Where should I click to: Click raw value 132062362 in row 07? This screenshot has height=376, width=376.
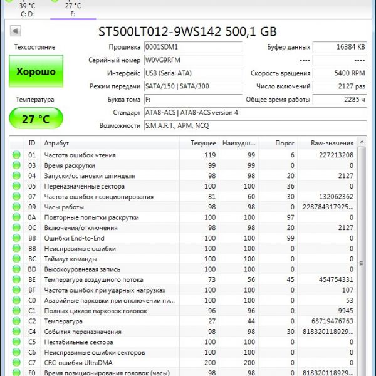(x=336, y=197)
